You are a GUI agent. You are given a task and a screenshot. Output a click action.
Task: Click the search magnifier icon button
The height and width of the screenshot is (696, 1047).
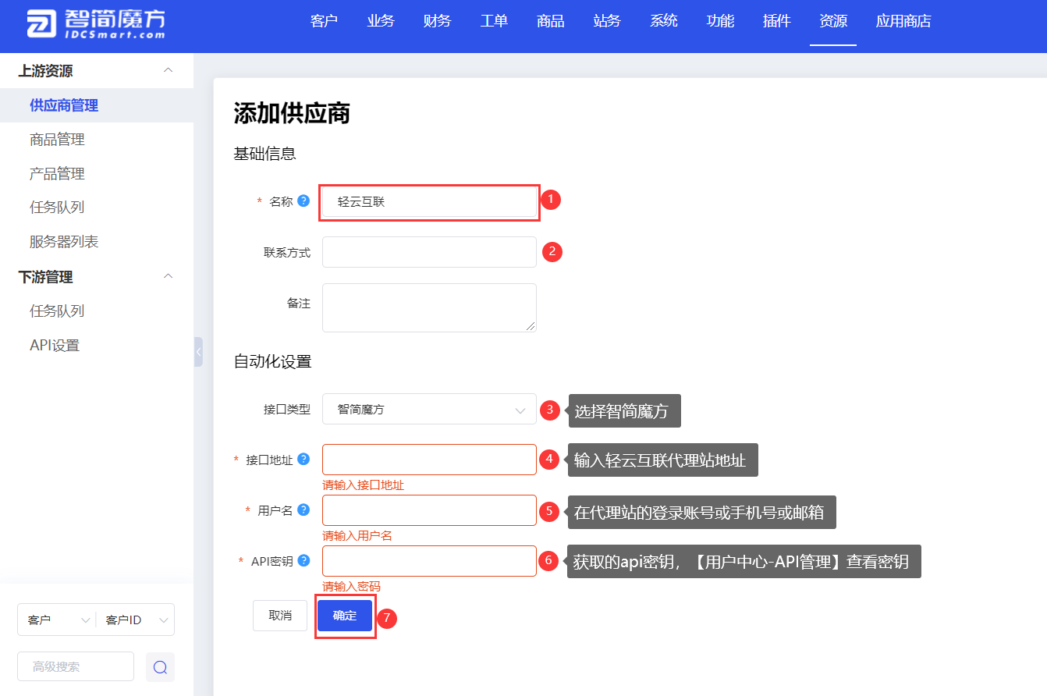coord(160,667)
